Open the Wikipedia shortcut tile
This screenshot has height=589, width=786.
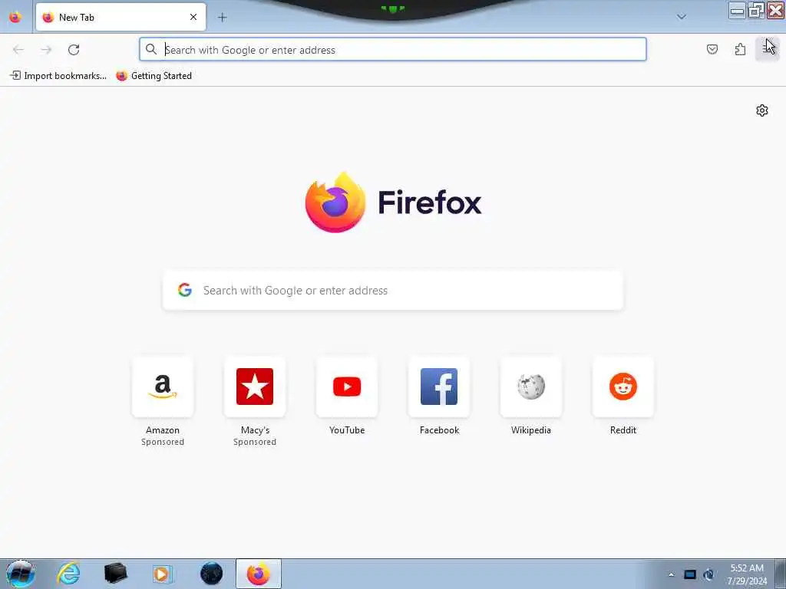click(x=531, y=387)
